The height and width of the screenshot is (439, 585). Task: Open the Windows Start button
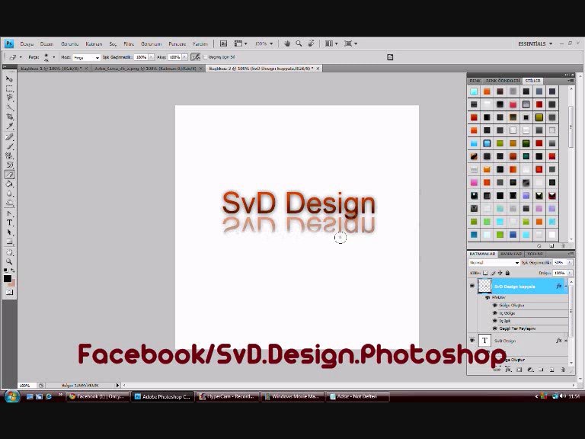(11, 396)
